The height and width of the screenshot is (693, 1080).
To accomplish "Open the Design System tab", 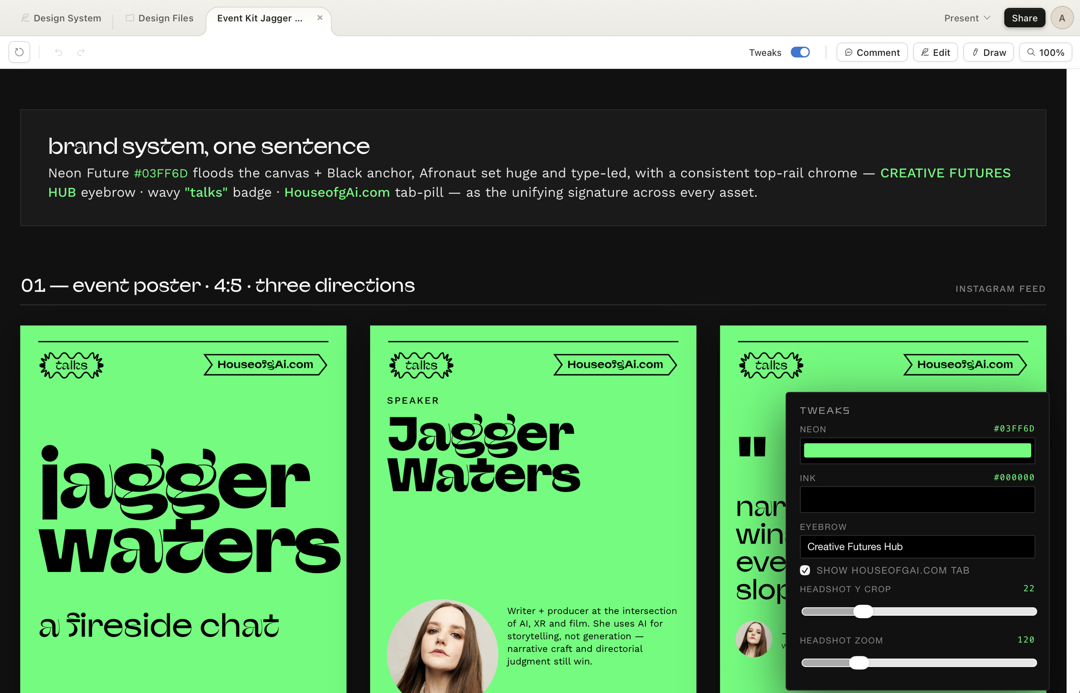I will [61, 18].
